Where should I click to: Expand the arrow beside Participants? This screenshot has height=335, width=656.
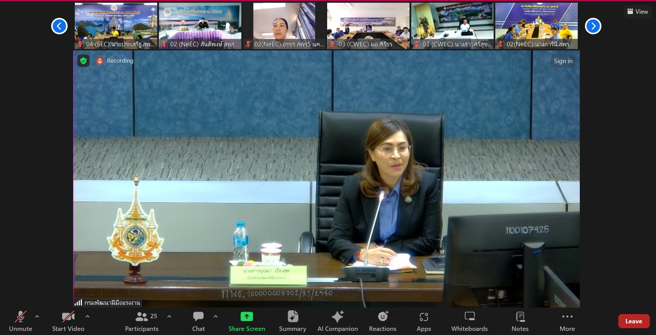[169, 316]
